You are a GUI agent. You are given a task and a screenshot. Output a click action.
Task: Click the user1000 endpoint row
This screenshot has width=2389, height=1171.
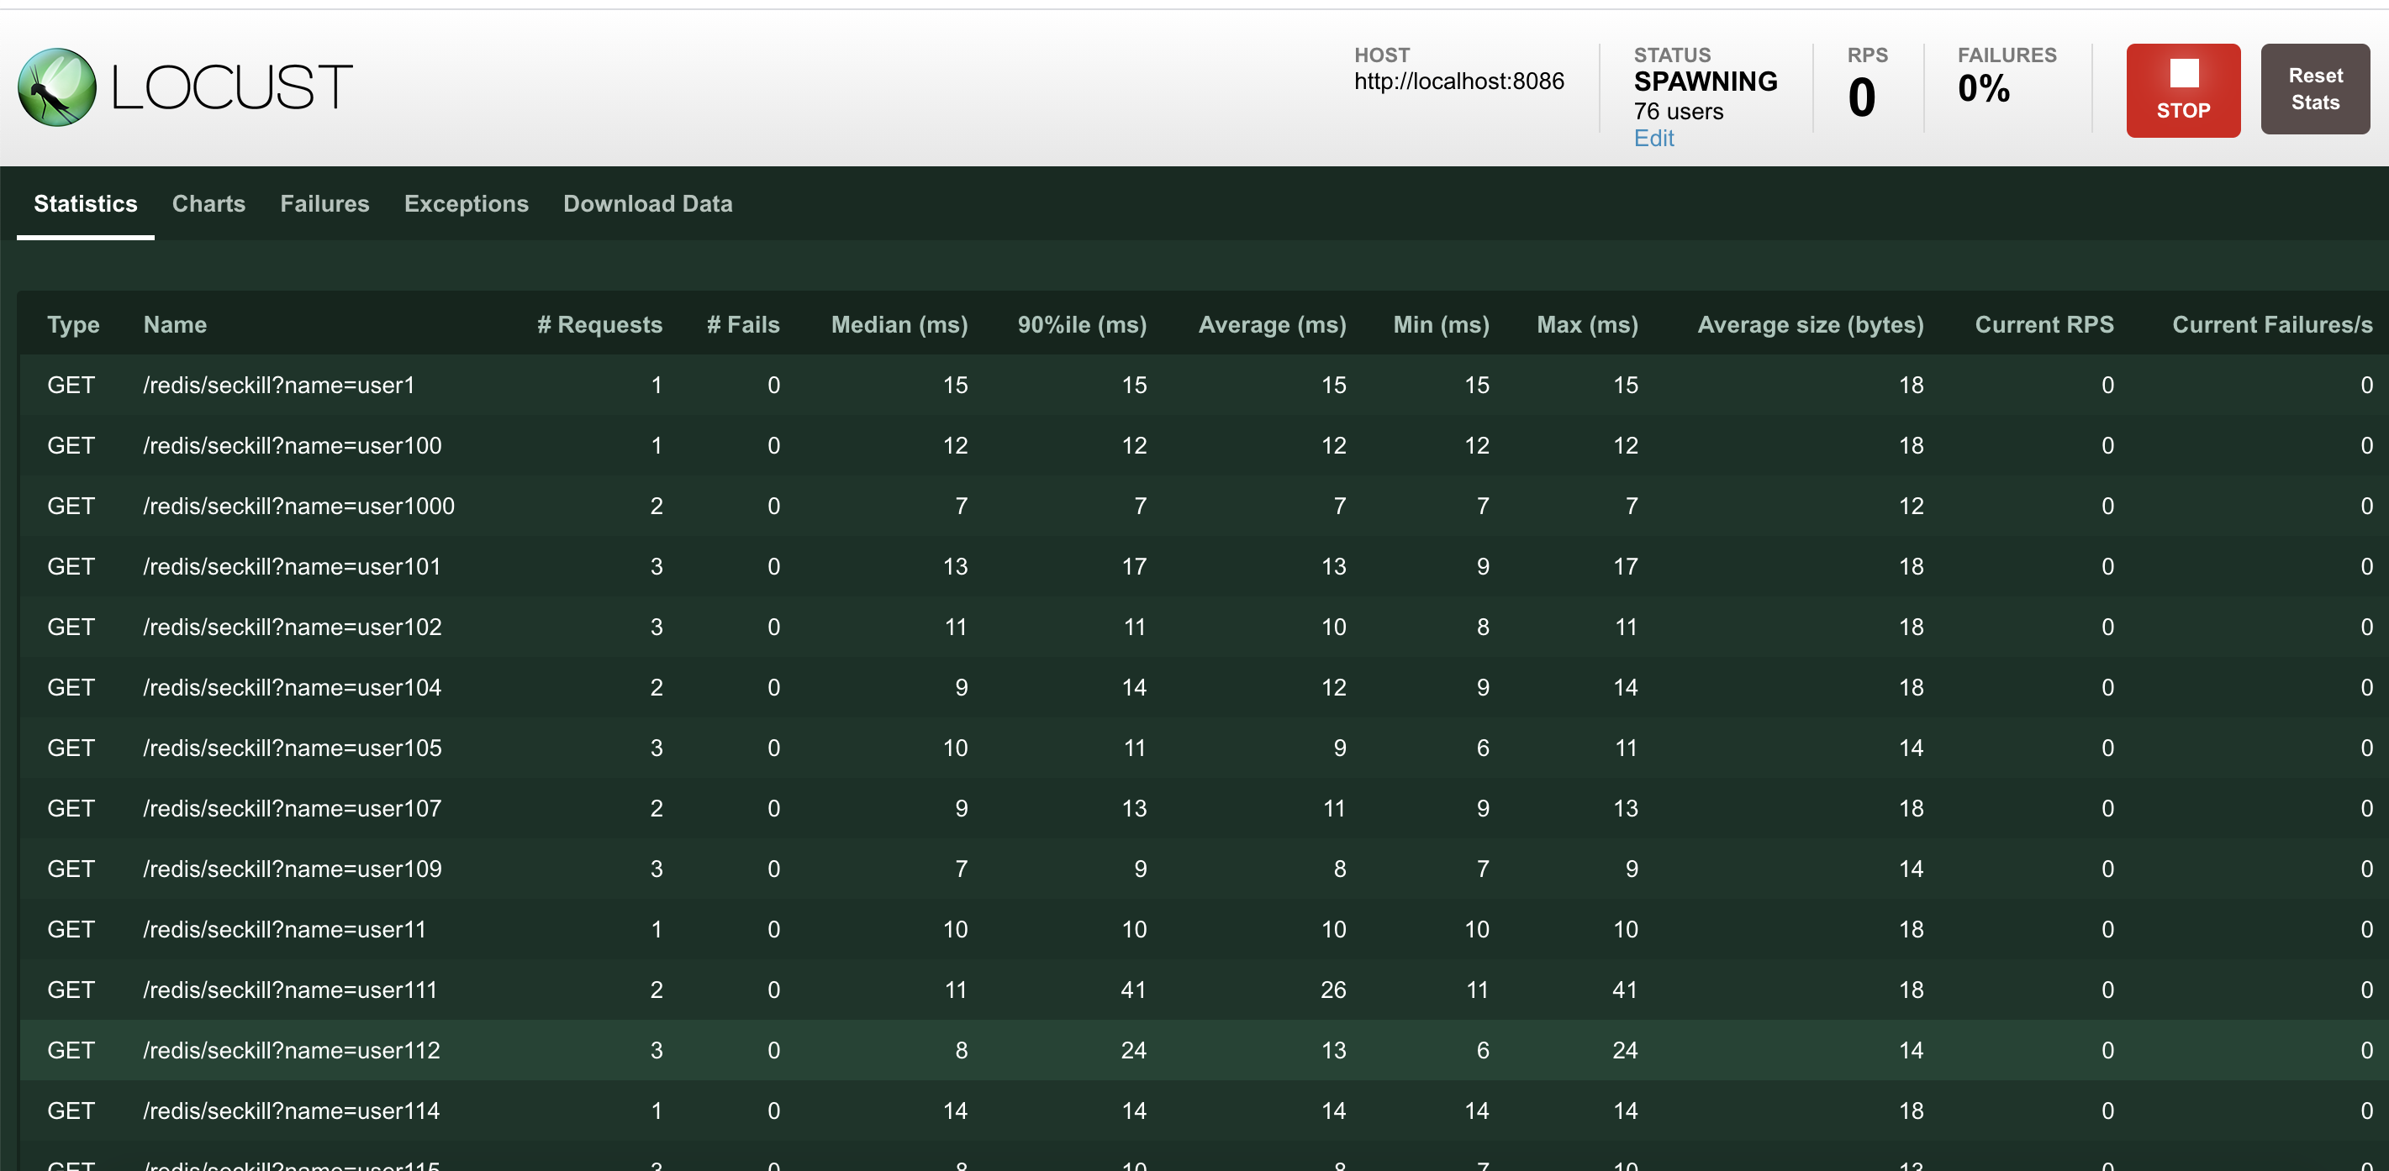(x=1203, y=506)
